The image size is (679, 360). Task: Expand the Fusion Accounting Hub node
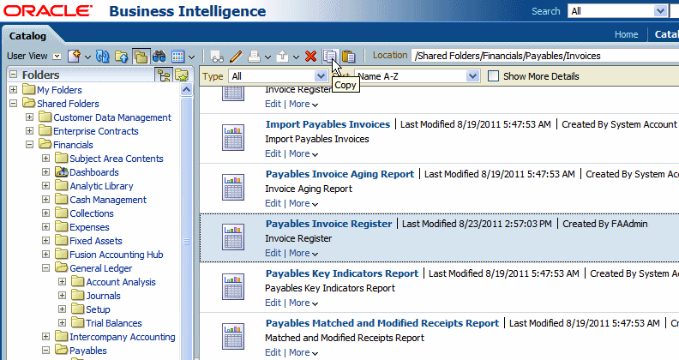tap(46, 254)
